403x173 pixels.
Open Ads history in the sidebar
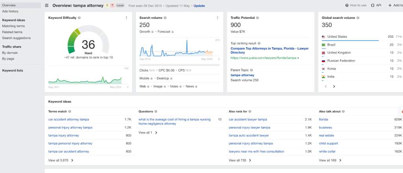point(10,11)
